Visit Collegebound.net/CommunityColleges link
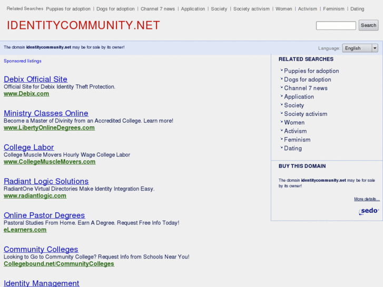383x287 pixels. click(x=59, y=264)
